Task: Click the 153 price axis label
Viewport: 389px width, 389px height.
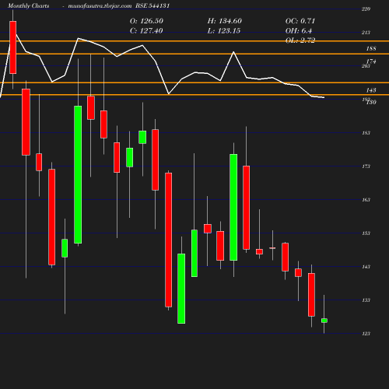Action: click(x=366, y=233)
